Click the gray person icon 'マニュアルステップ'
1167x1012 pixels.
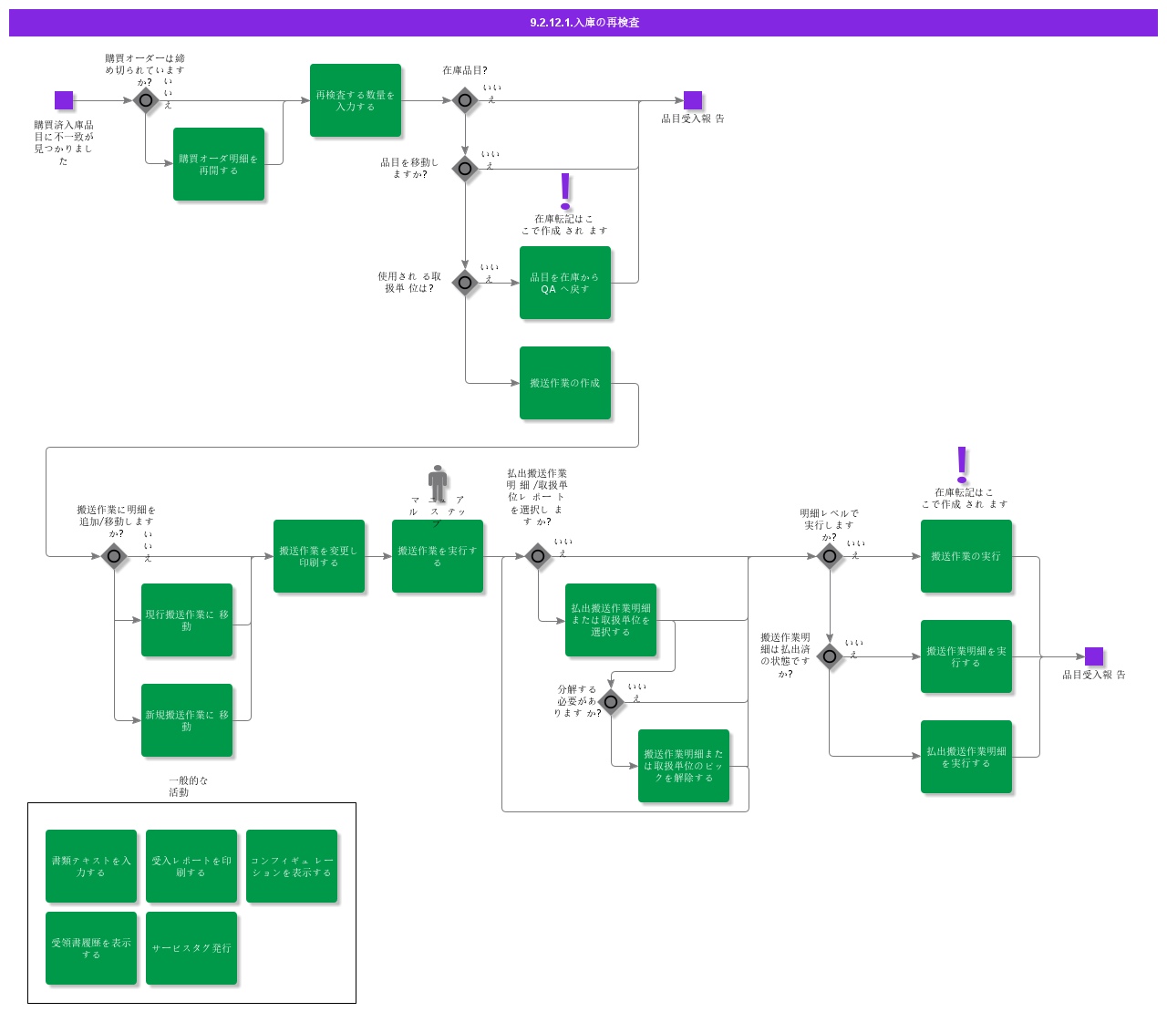(438, 482)
